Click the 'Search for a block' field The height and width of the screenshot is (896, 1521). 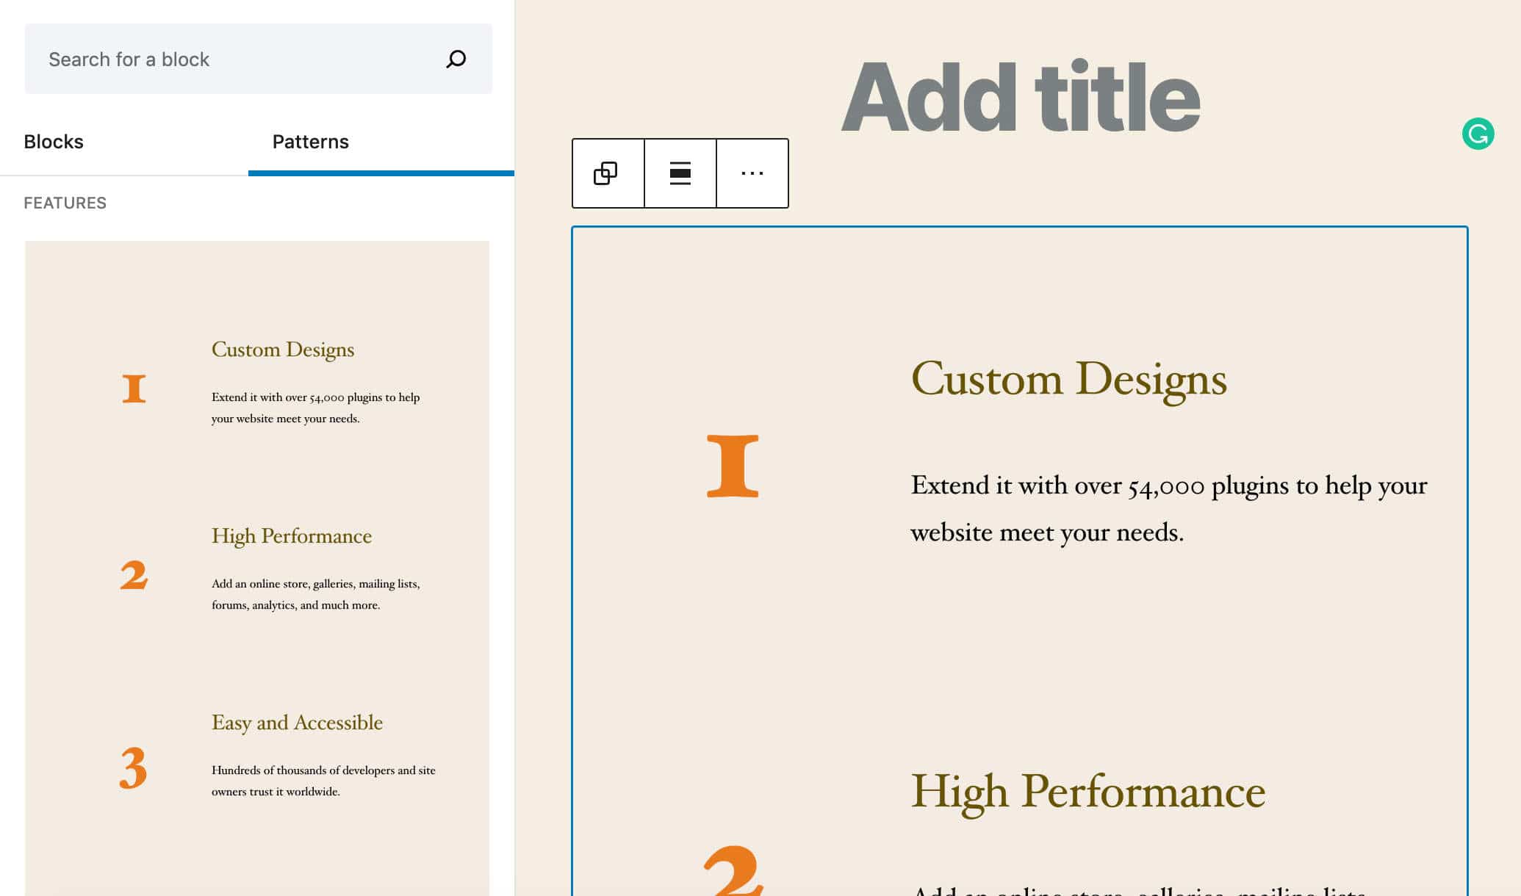tap(220, 59)
